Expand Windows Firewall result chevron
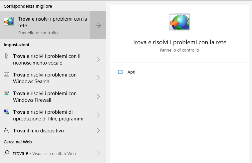252x163 pixels. point(98,96)
